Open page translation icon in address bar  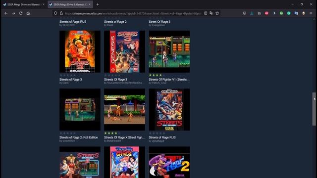tap(211, 13)
